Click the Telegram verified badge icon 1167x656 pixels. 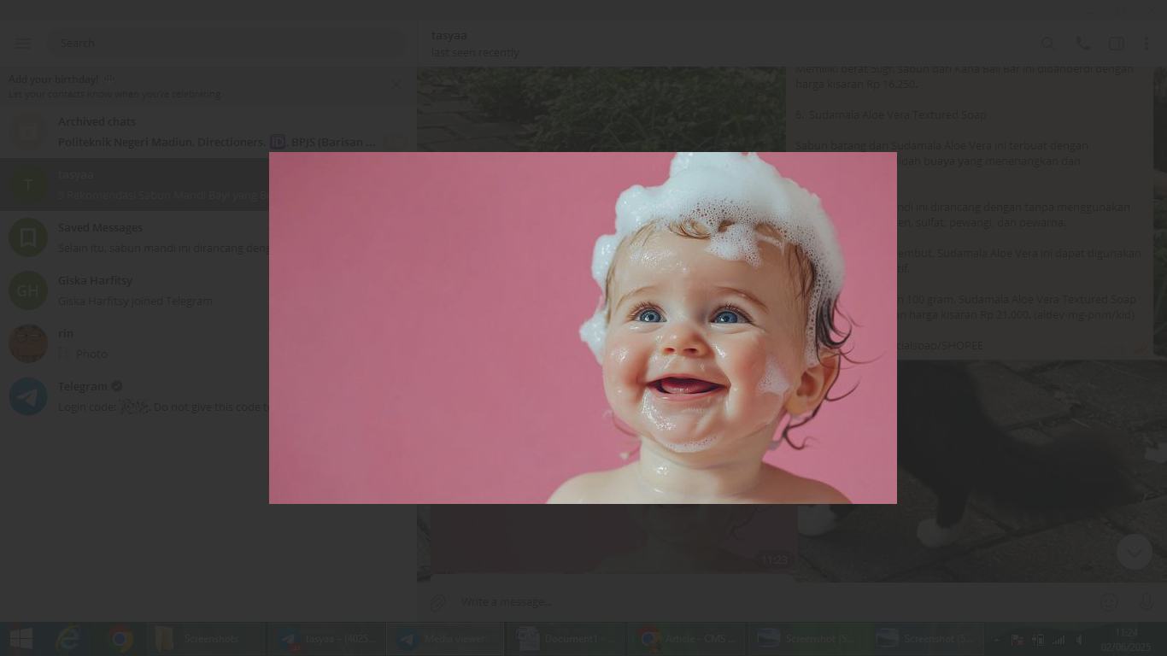click(117, 386)
